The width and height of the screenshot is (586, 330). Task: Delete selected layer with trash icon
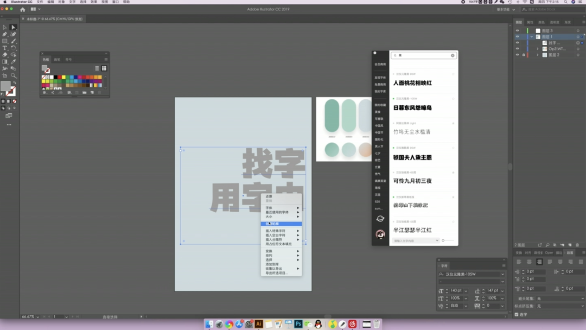(577, 245)
